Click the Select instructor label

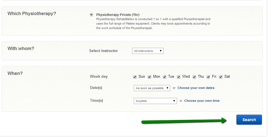click(x=103, y=51)
